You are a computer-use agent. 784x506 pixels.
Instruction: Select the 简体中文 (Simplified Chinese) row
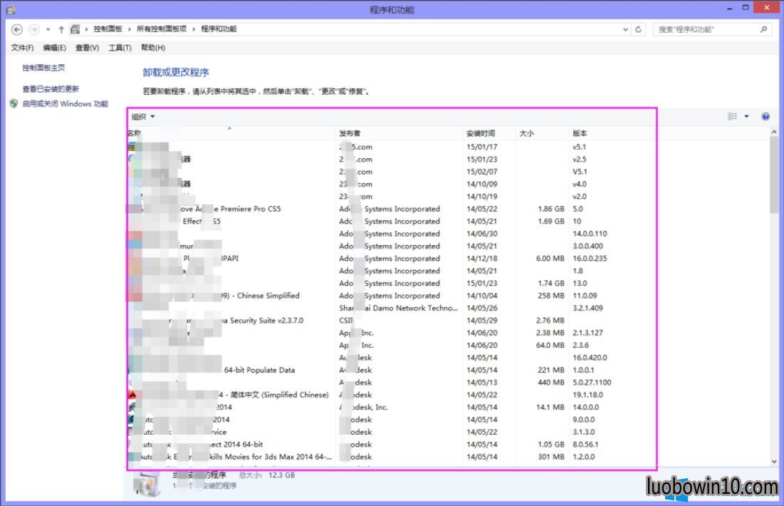(x=391, y=395)
